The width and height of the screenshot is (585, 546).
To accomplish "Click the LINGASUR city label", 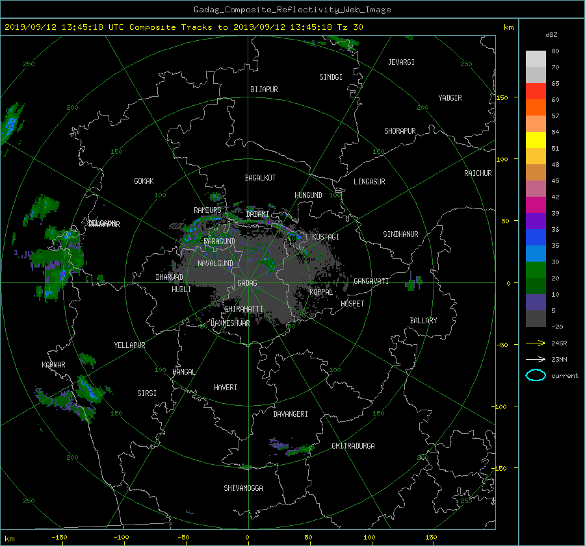I will coord(369,182).
